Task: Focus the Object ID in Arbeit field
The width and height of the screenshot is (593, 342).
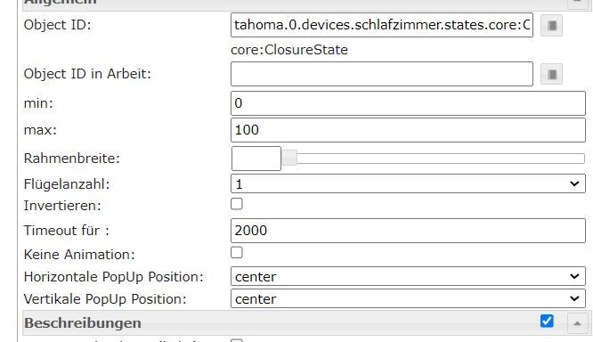Action: pyautogui.click(x=382, y=74)
